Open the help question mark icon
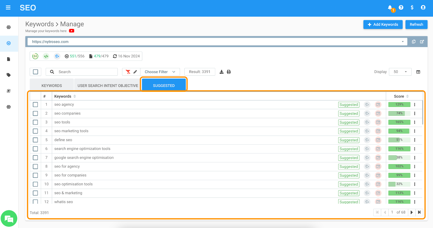The image size is (433, 228). click(x=401, y=8)
